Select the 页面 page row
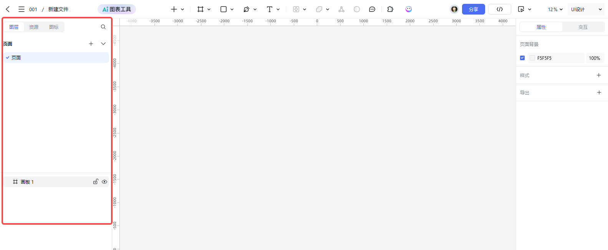 (x=56, y=58)
